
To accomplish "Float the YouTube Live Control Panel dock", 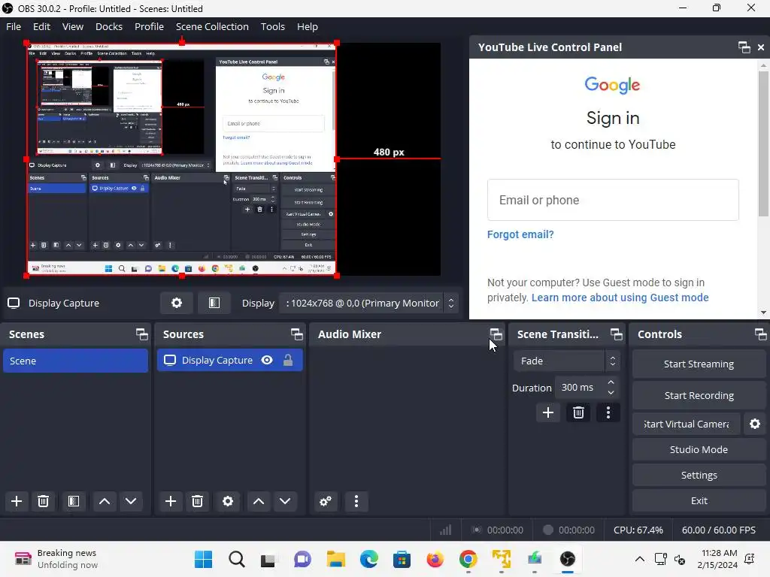I will [744, 47].
